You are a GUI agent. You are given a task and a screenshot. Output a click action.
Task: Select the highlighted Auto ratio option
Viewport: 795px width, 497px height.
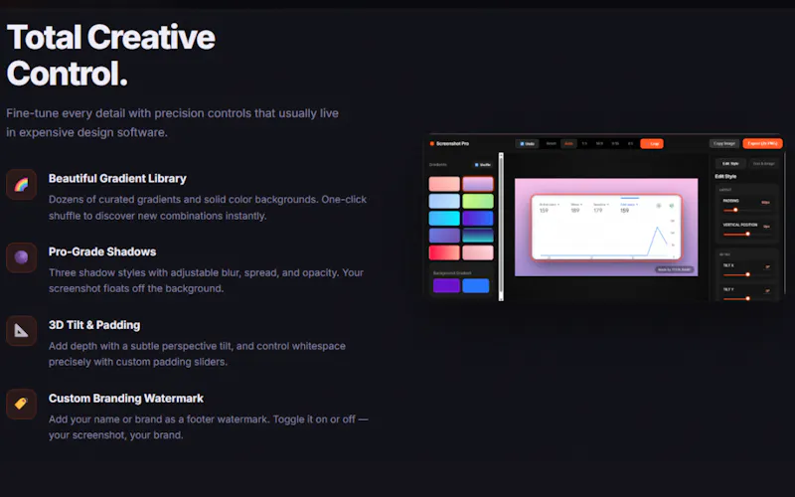click(x=568, y=143)
